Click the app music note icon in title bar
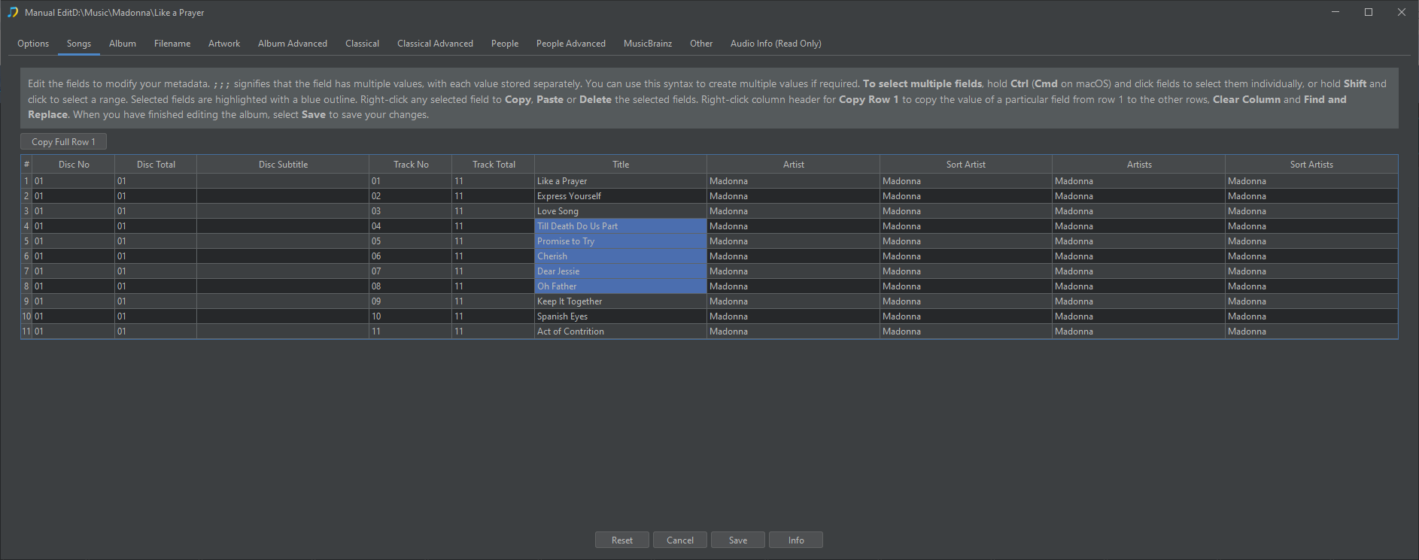The height and width of the screenshot is (560, 1419). [x=13, y=12]
